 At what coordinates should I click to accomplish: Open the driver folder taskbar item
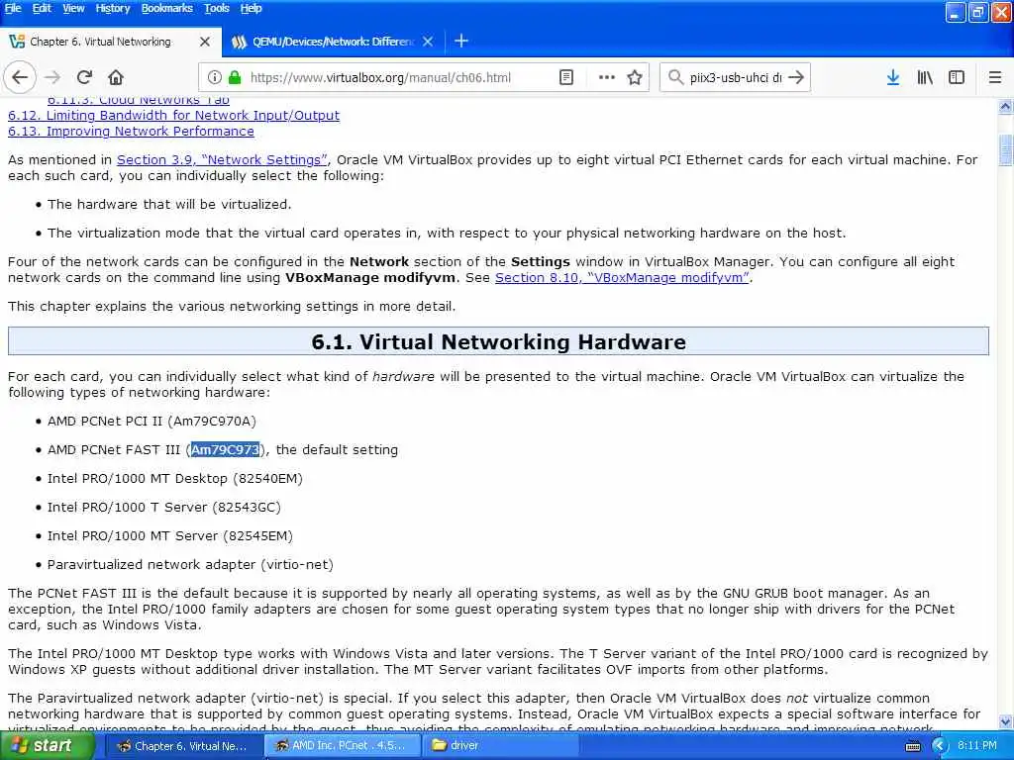pos(499,746)
